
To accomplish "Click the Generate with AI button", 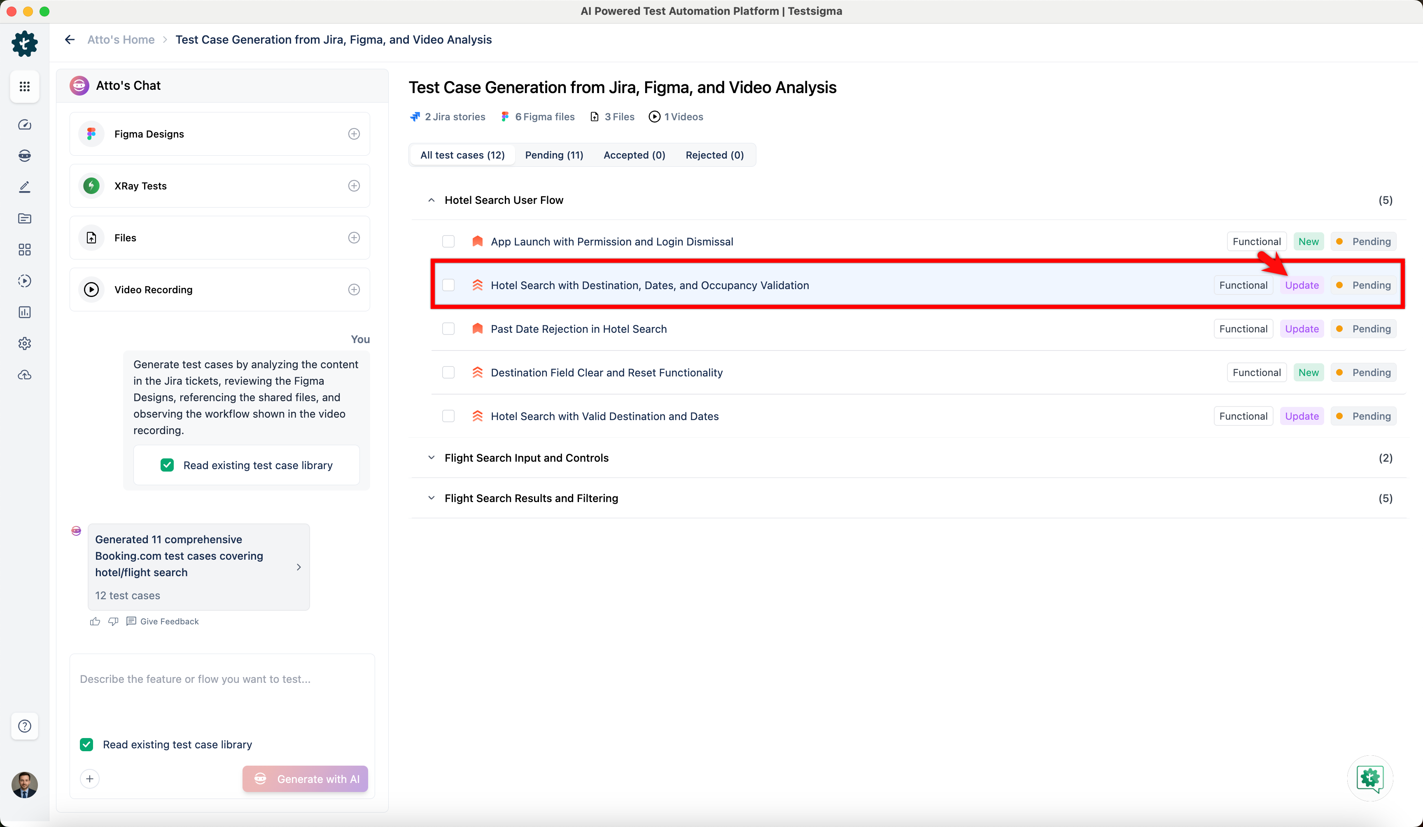I will [305, 779].
